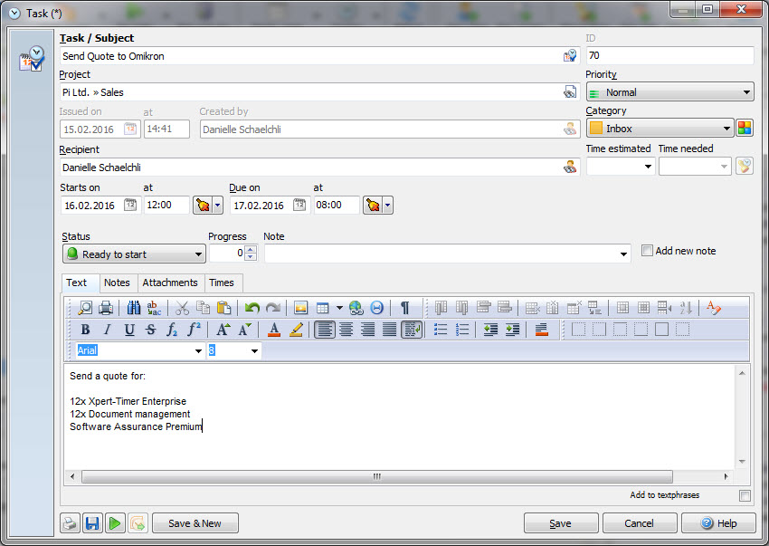This screenshot has width=769, height=546.
Task: Click the Undo arrow in editor toolbar
Action: (252, 308)
